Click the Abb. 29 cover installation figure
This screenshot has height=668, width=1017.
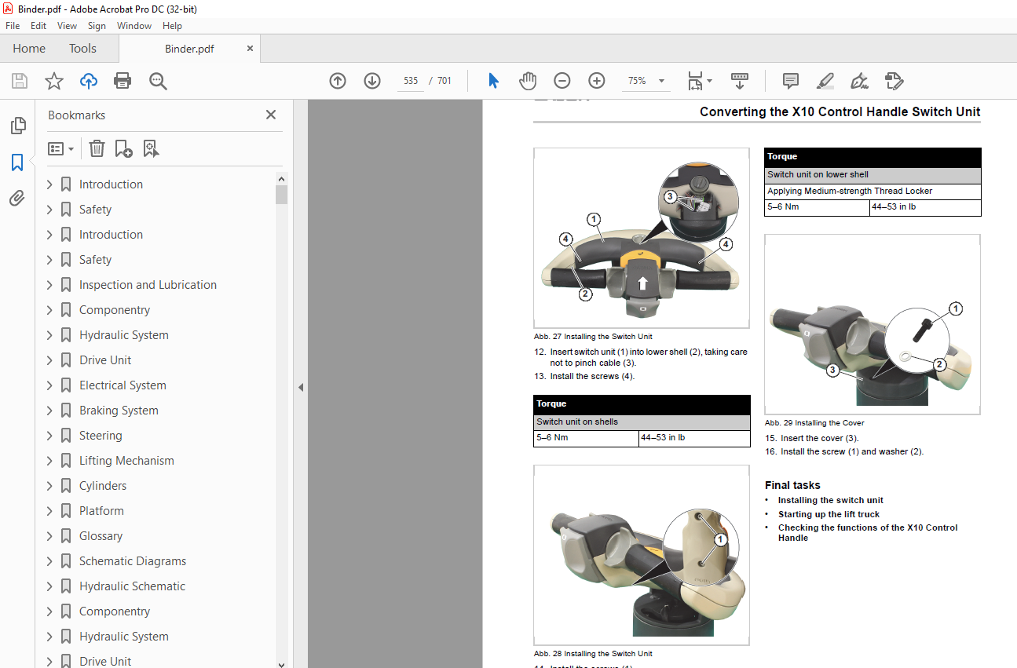coord(872,324)
